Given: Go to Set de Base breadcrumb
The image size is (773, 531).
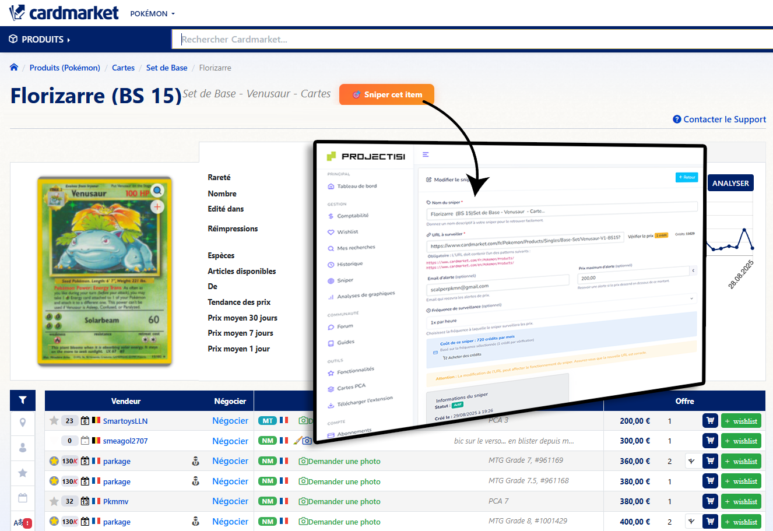Looking at the screenshot, I should pos(167,68).
